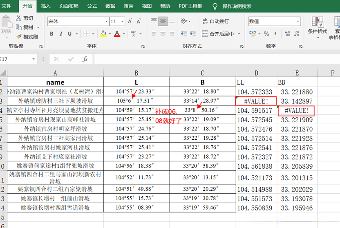The height and width of the screenshot is (228, 340).
Task: Open the File (文件) tab
Action: click(7, 6)
